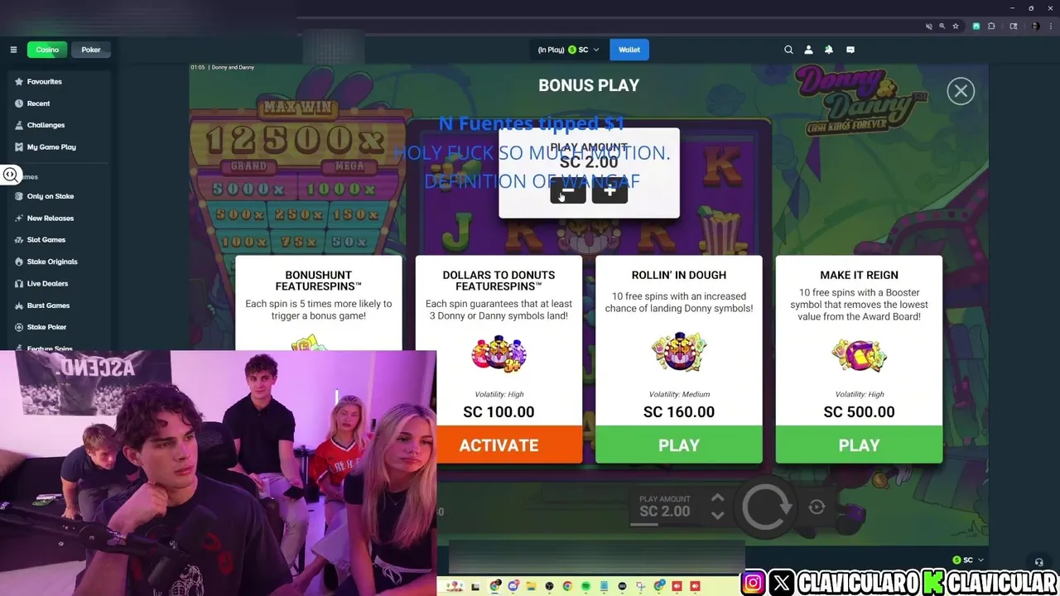Select Only on Stake category
The width and height of the screenshot is (1060, 596).
point(59,196)
